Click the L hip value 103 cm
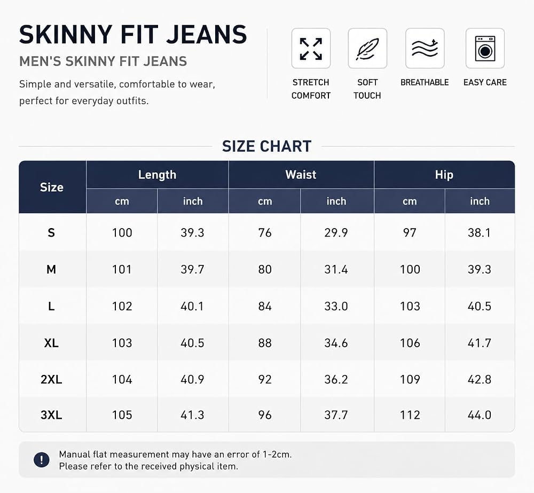 tap(410, 306)
